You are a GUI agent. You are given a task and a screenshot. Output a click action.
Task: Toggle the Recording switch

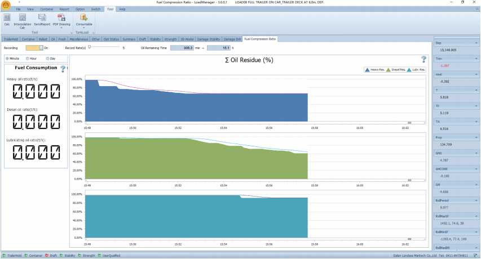(34, 48)
